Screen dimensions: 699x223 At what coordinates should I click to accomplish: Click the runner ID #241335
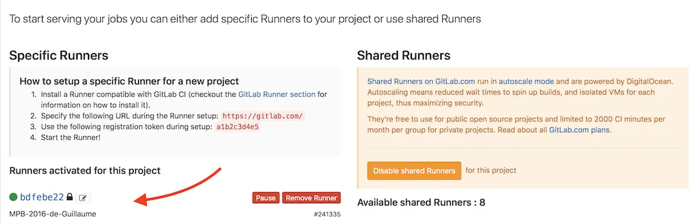tap(327, 214)
